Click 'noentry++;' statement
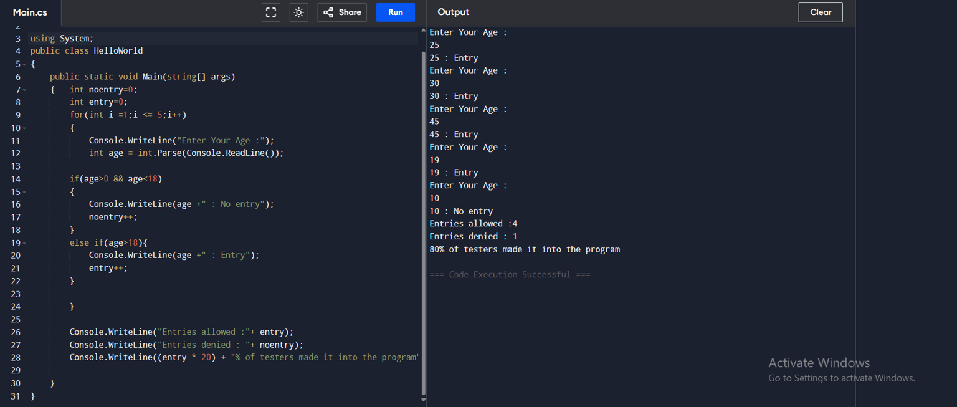Image resolution: width=957 pixels, height=407 pixels. (x=113, y=218)
